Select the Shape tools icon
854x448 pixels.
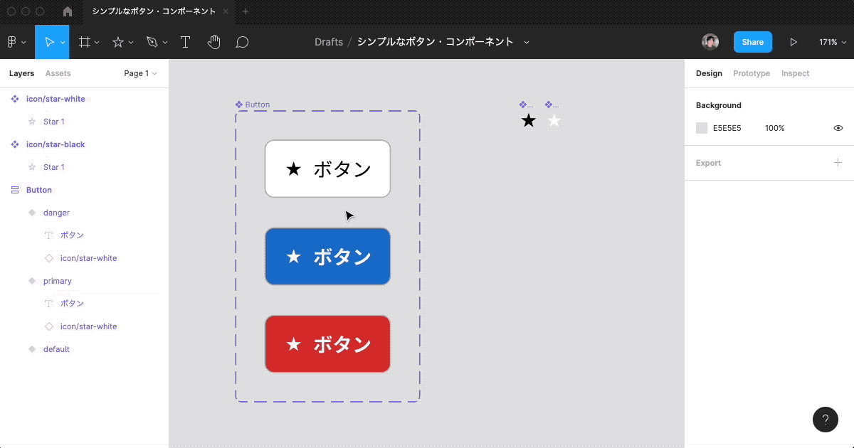coord(119,41)
